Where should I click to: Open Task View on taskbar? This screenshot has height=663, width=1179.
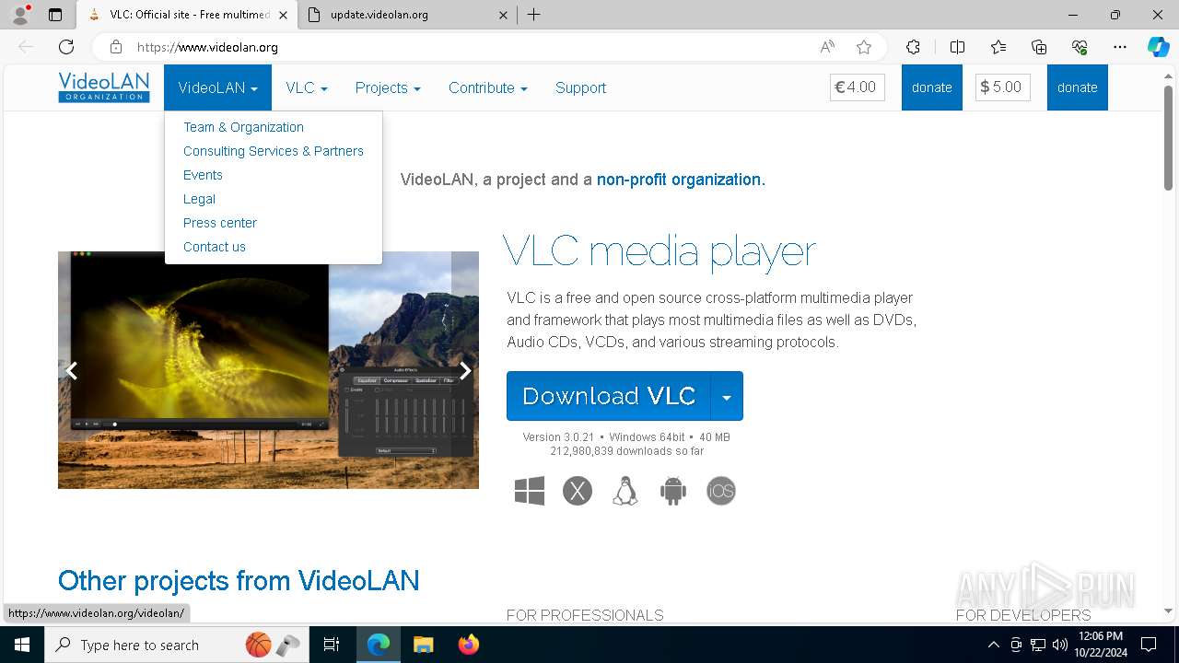click(332, 645)
